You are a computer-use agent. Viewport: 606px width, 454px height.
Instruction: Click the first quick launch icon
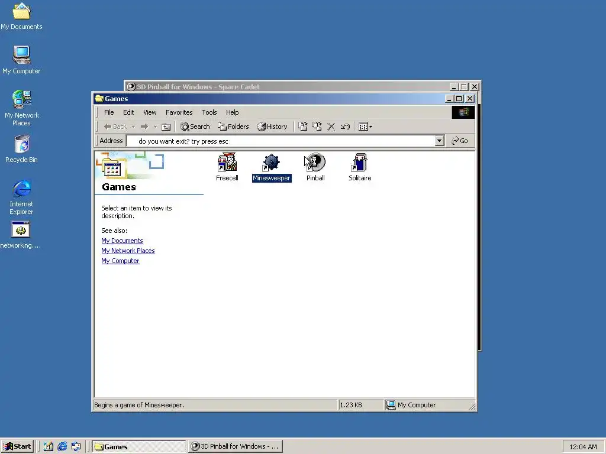(x=49, y=446)
